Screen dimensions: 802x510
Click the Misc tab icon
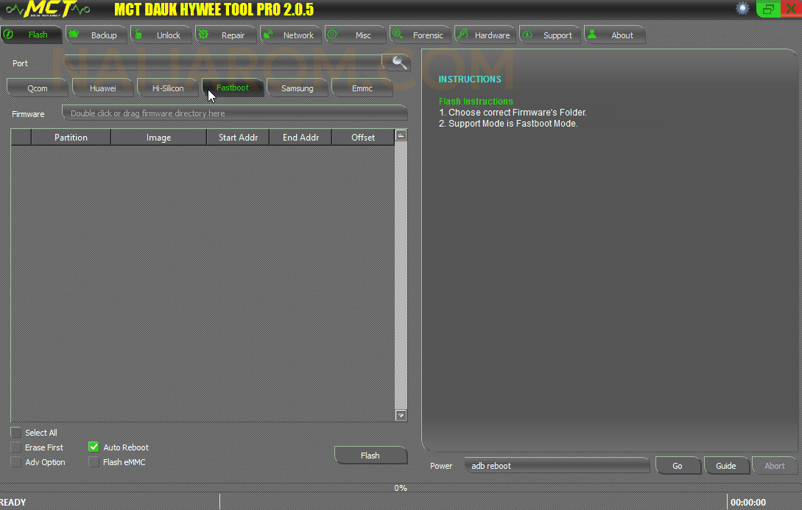pyautogui.click(x=332, y=35)
